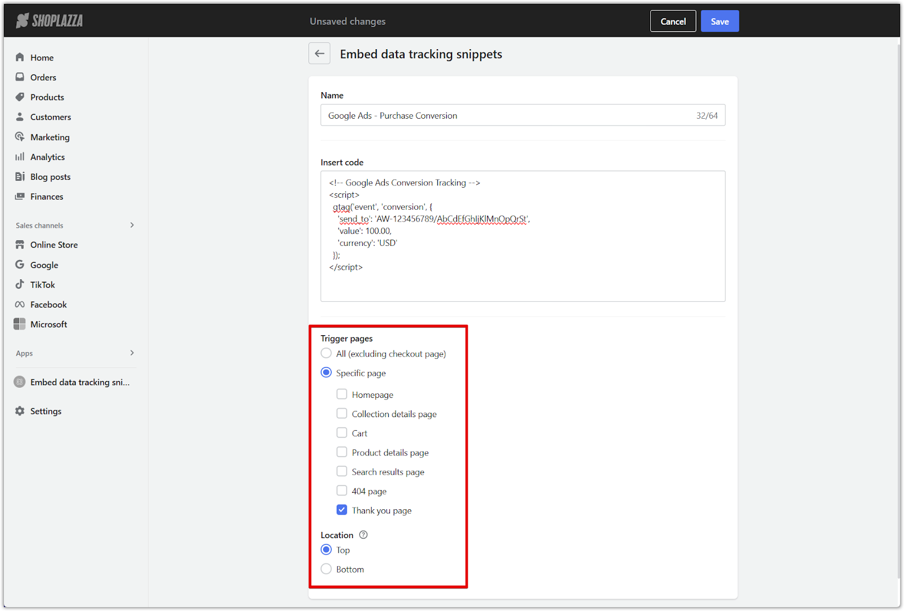
Task: Click the Shoplazza logo
Action: (x=49, y=21)
